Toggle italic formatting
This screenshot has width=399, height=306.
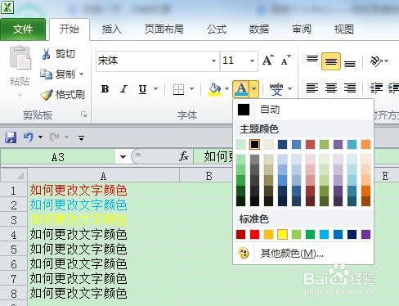124,88
